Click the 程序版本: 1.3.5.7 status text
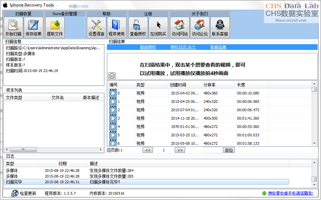 pos(60,193)
